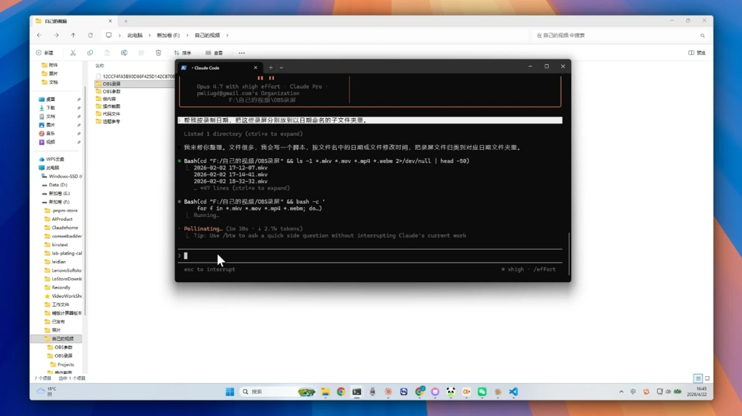Click the Claude Code prompt input line
This screenshot has width=742, height=416.
(370, 256)
